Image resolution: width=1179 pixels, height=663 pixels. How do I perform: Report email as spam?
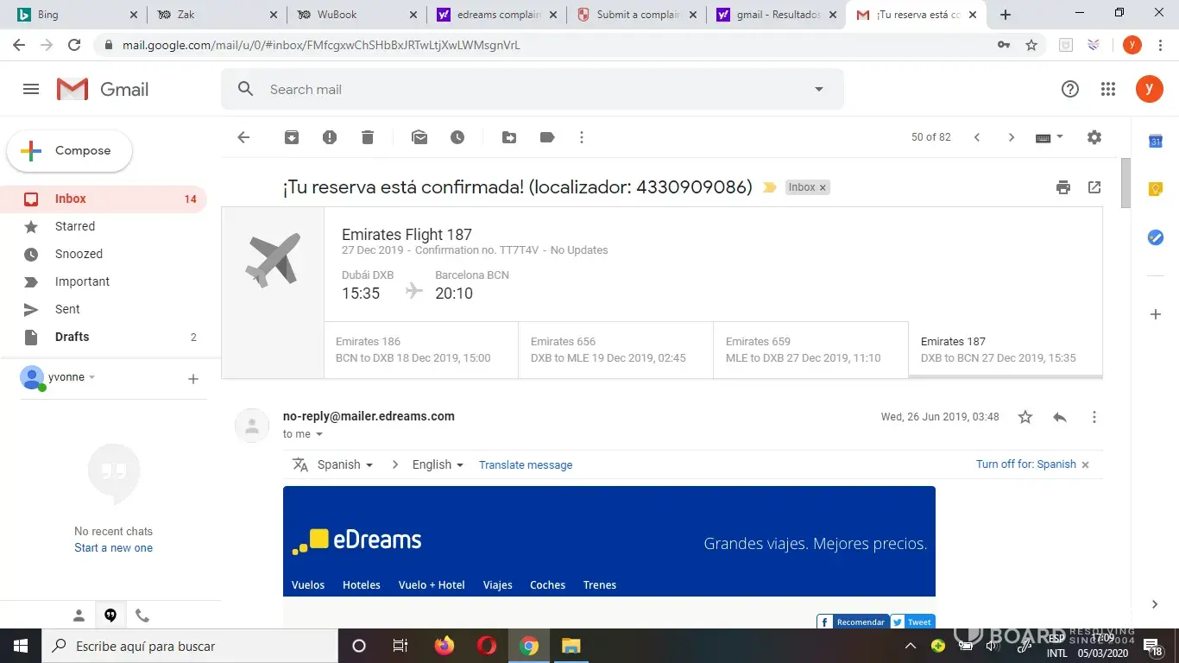click(x=330, y=137)
